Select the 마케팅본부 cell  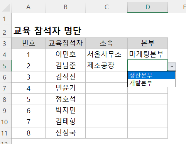click(148, 54)
